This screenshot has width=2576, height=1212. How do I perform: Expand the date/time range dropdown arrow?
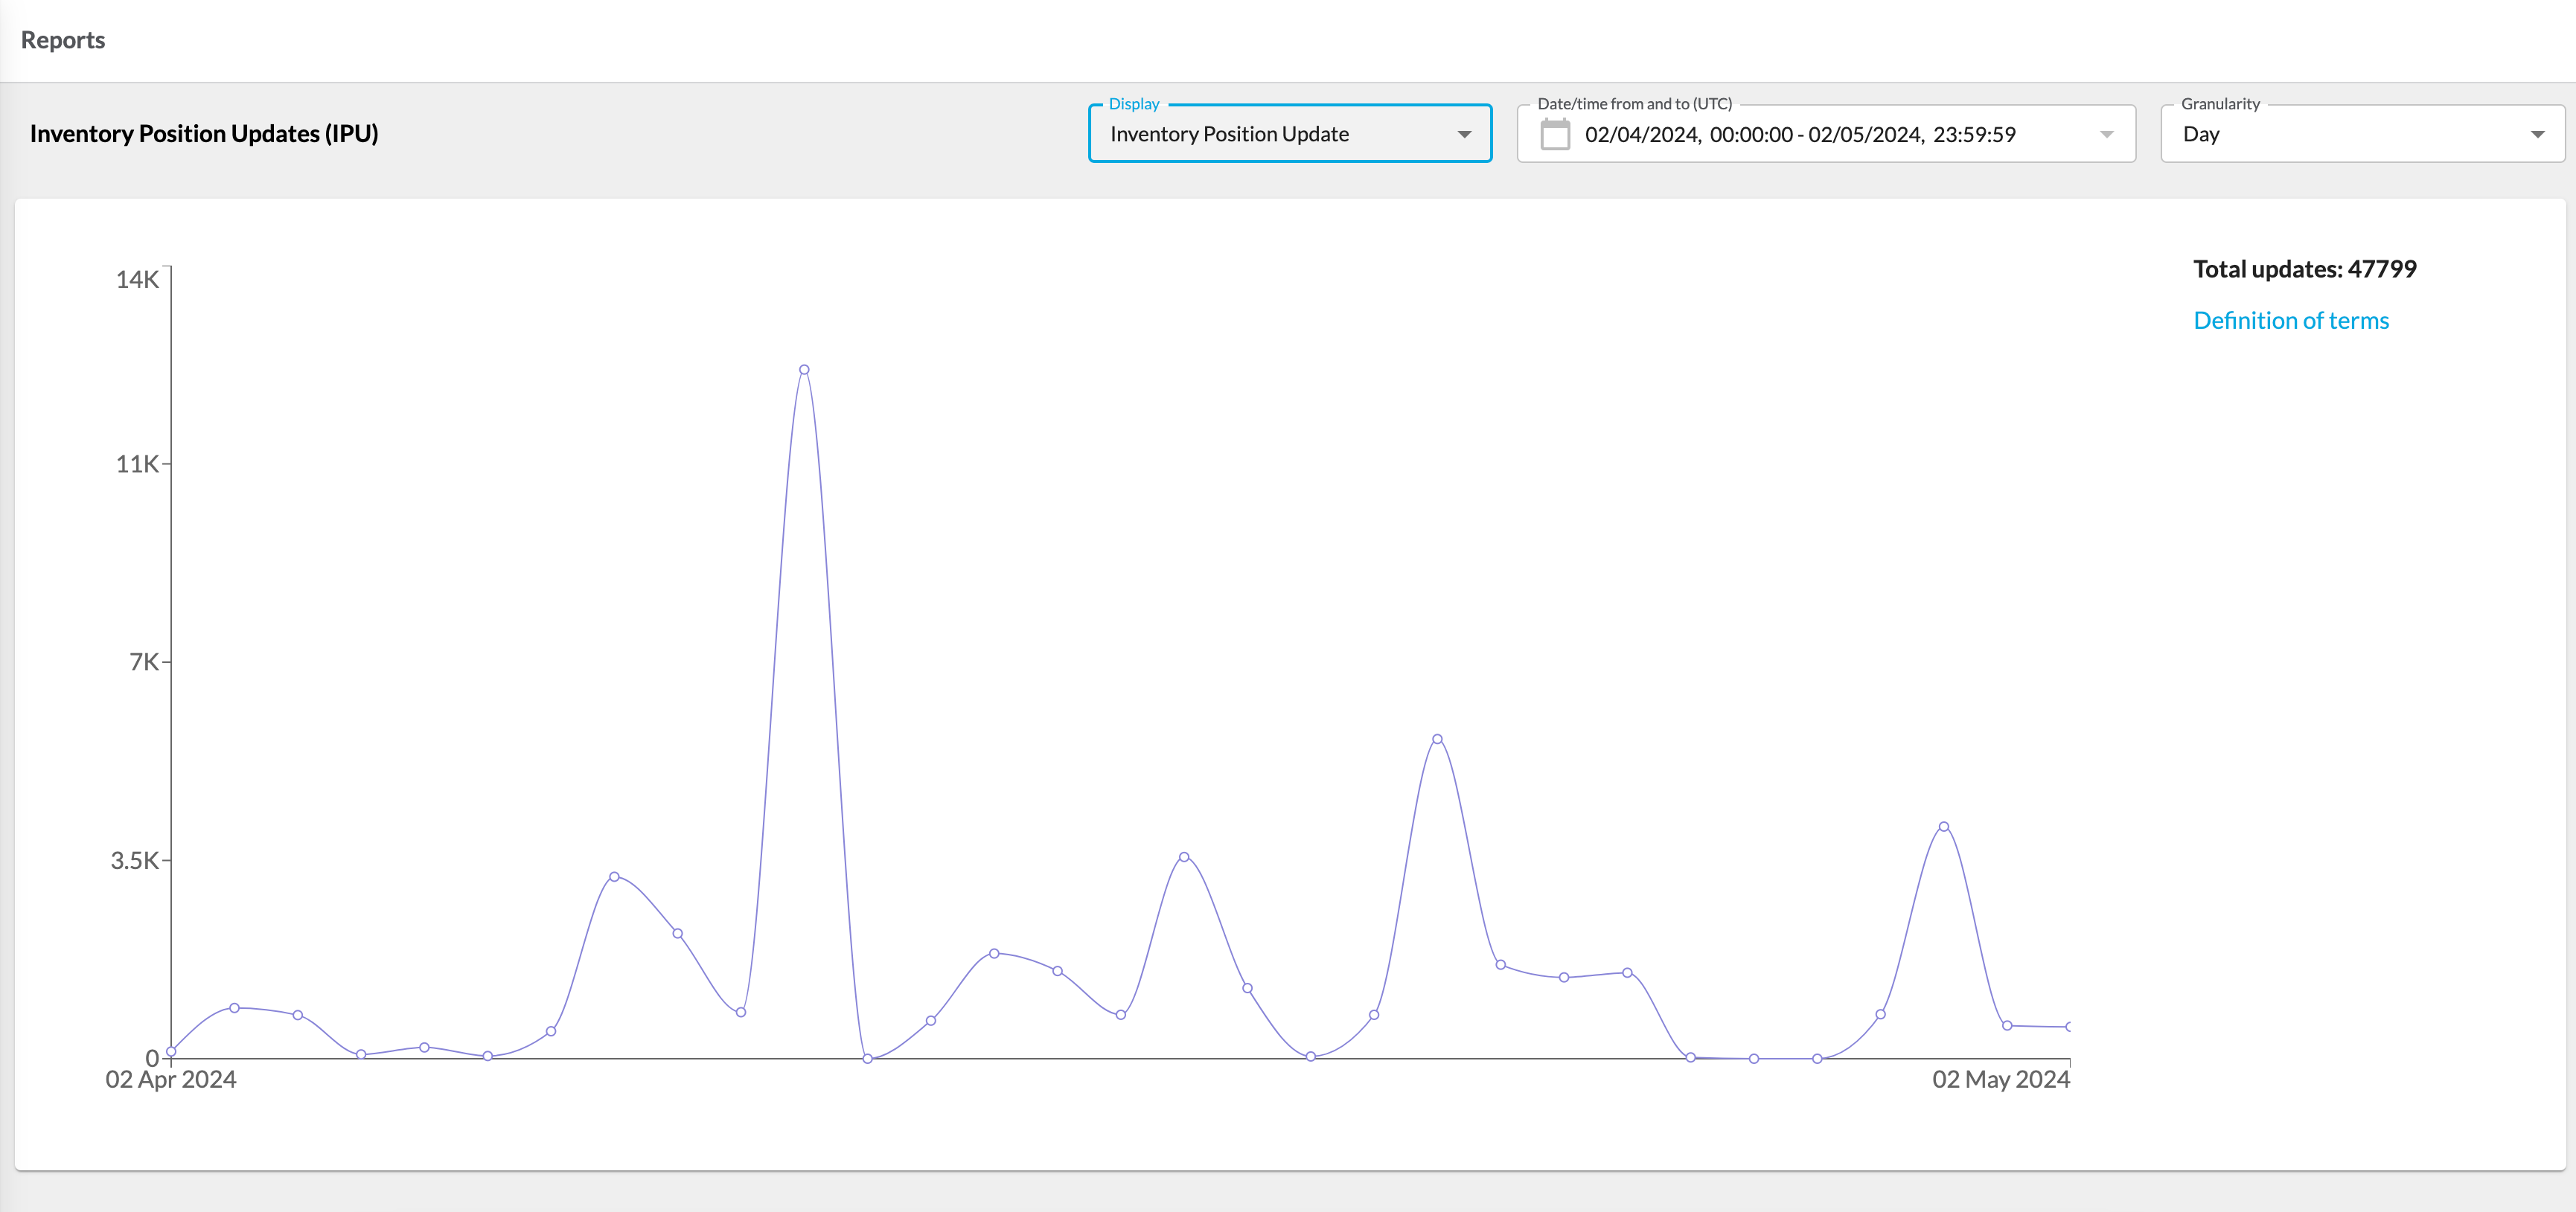point(2106,134)
